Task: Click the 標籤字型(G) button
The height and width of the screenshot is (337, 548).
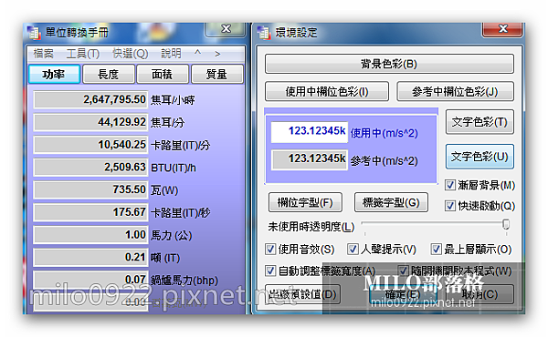Action: point(391,202)
